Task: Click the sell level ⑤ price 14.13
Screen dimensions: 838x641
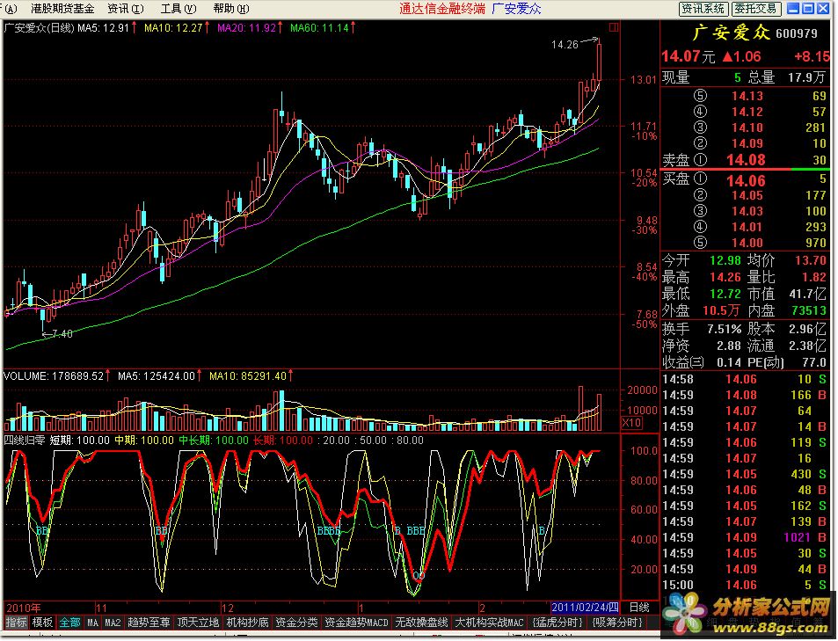Action: point(747,96)
